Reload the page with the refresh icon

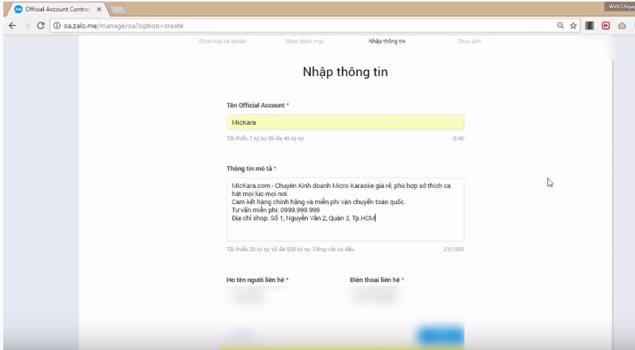[41, 25]
